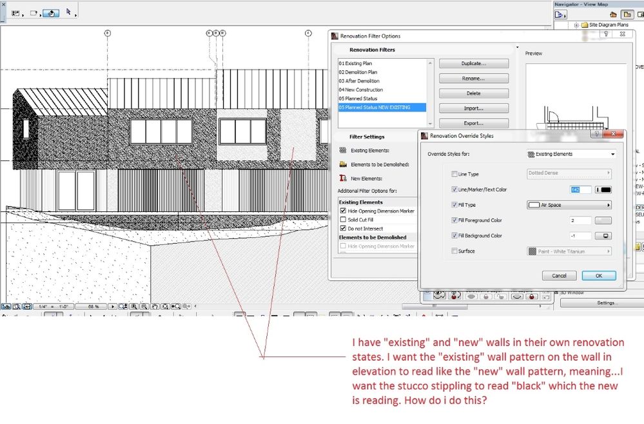
Task: Enable the Line Type override checkbox
Action: point(455,174)
